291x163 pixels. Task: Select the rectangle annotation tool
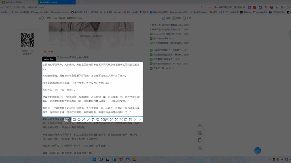point(74,120)
